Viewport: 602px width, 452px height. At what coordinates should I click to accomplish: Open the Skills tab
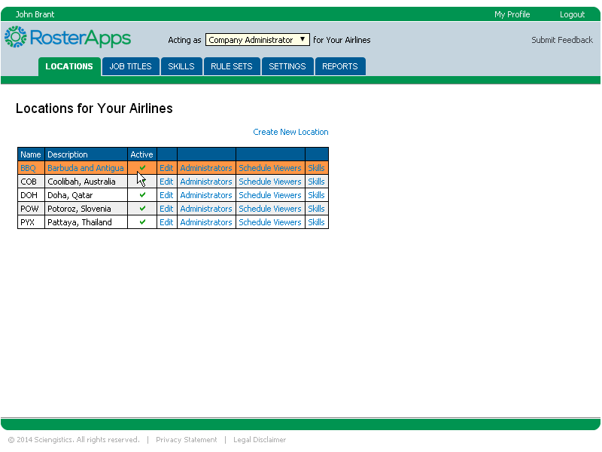point(181,66)
